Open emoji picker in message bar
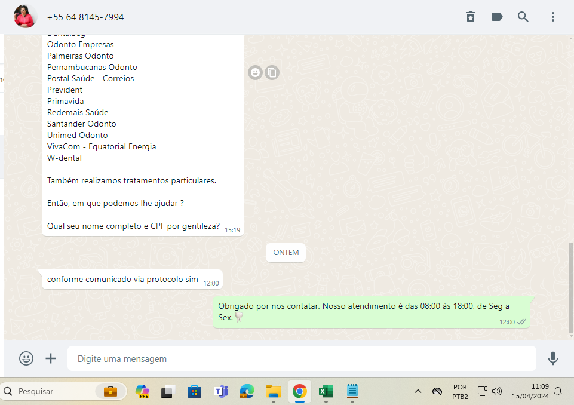 tap(26, 358)
